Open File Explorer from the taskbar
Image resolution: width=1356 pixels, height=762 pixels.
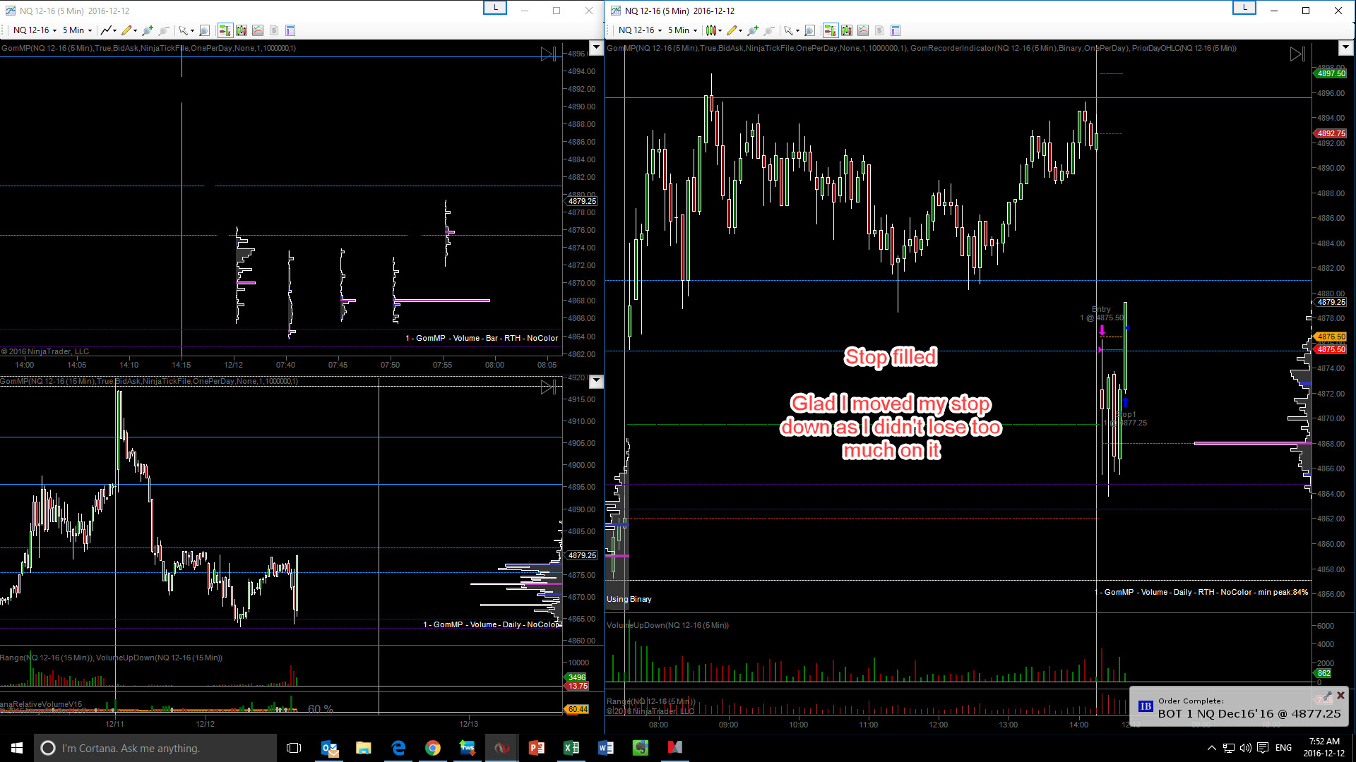tap(364, 748)
